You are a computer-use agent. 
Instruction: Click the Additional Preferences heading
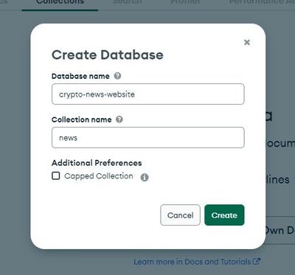pos(97,163)
